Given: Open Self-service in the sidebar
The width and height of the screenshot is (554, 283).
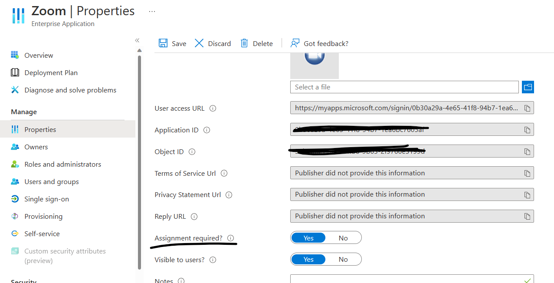Looking at the screenshot, I should [42, 234].
